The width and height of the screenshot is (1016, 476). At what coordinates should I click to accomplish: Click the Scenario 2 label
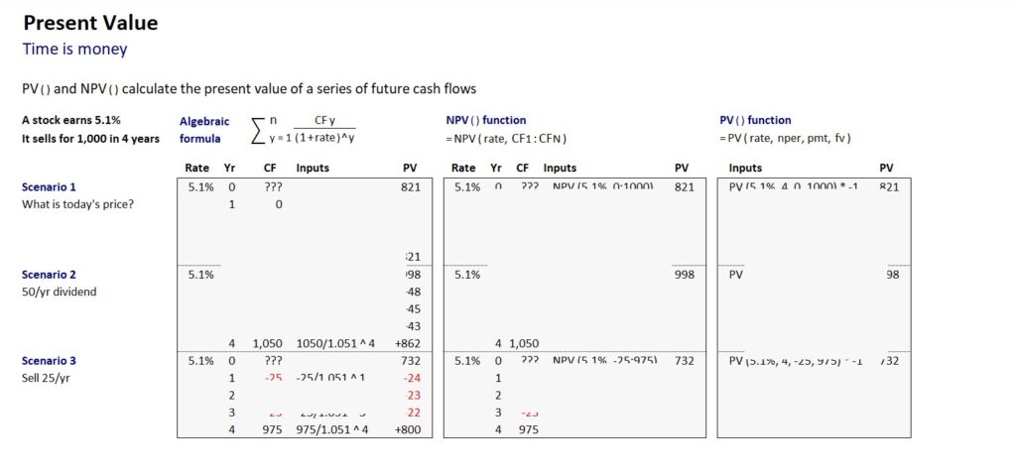(x=49, y=275)
